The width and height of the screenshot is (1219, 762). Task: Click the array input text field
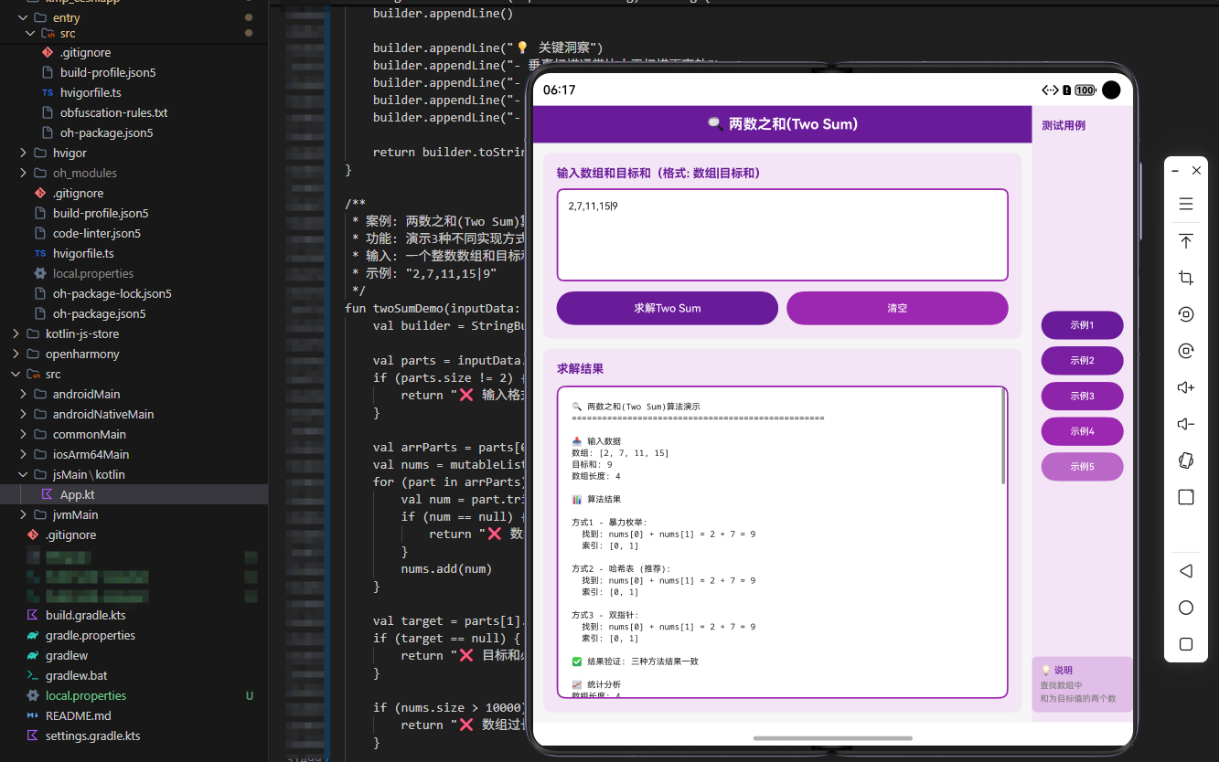pos(782,235)
